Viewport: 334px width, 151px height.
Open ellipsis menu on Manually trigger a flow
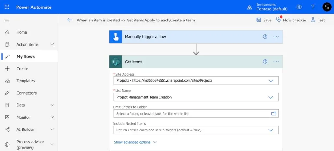[276, 37]
